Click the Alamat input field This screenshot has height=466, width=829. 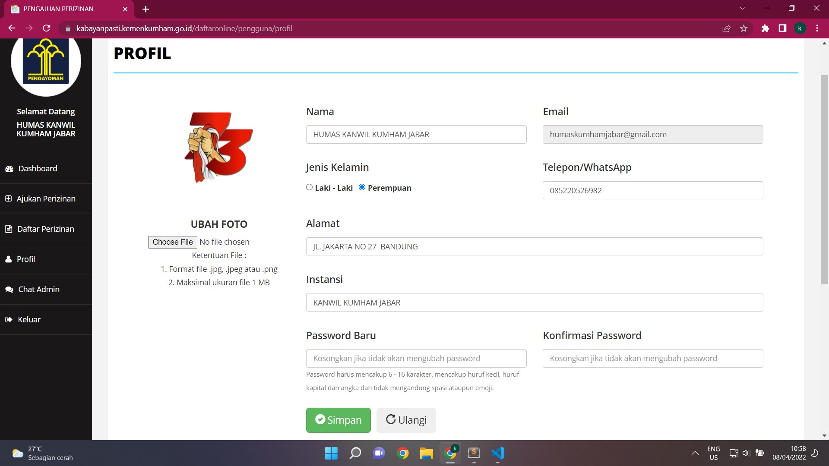[x=535, y=246]
